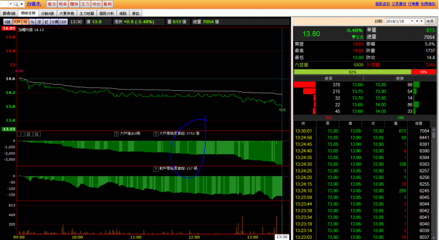The width and height of the screenshot is (439, 240).
Task: Open the 個股分析 tab
Action: pos(107,13)
